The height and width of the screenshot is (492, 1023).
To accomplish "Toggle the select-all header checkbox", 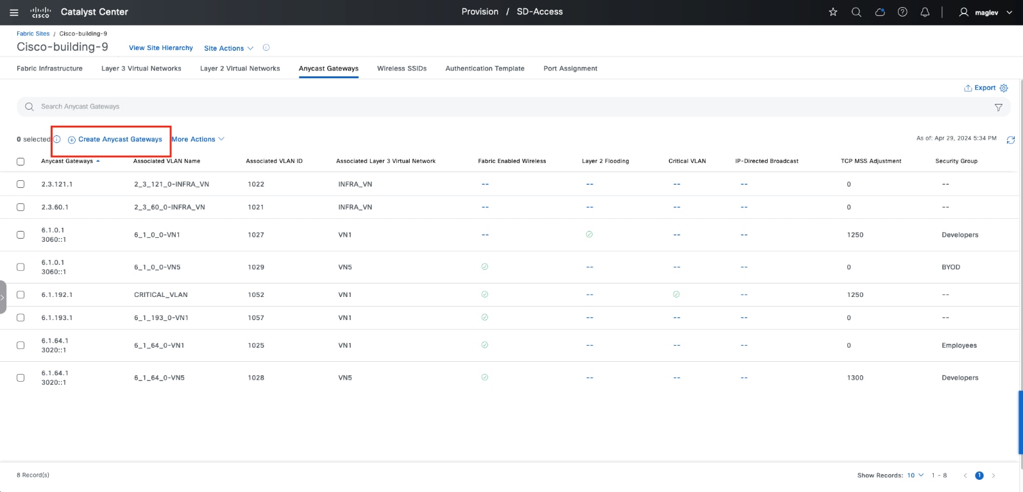I will 21,162.
